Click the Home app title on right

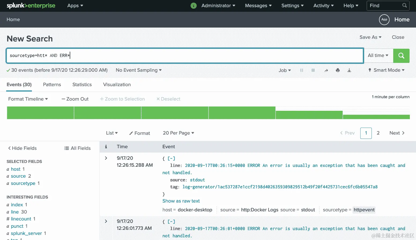[x=402, y=20]
